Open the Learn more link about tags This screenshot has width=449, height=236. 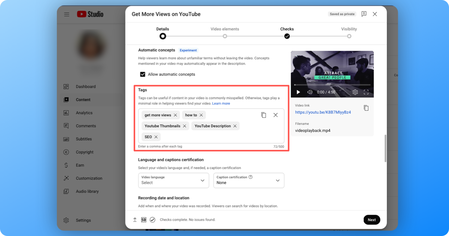point(221,103)
